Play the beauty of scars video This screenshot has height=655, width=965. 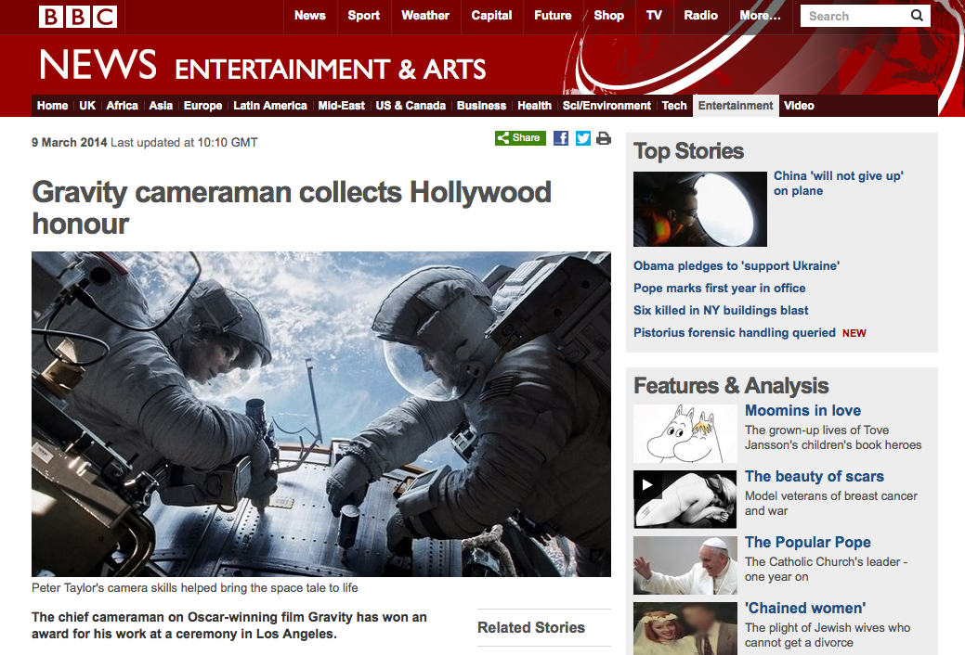click(647, 484)
